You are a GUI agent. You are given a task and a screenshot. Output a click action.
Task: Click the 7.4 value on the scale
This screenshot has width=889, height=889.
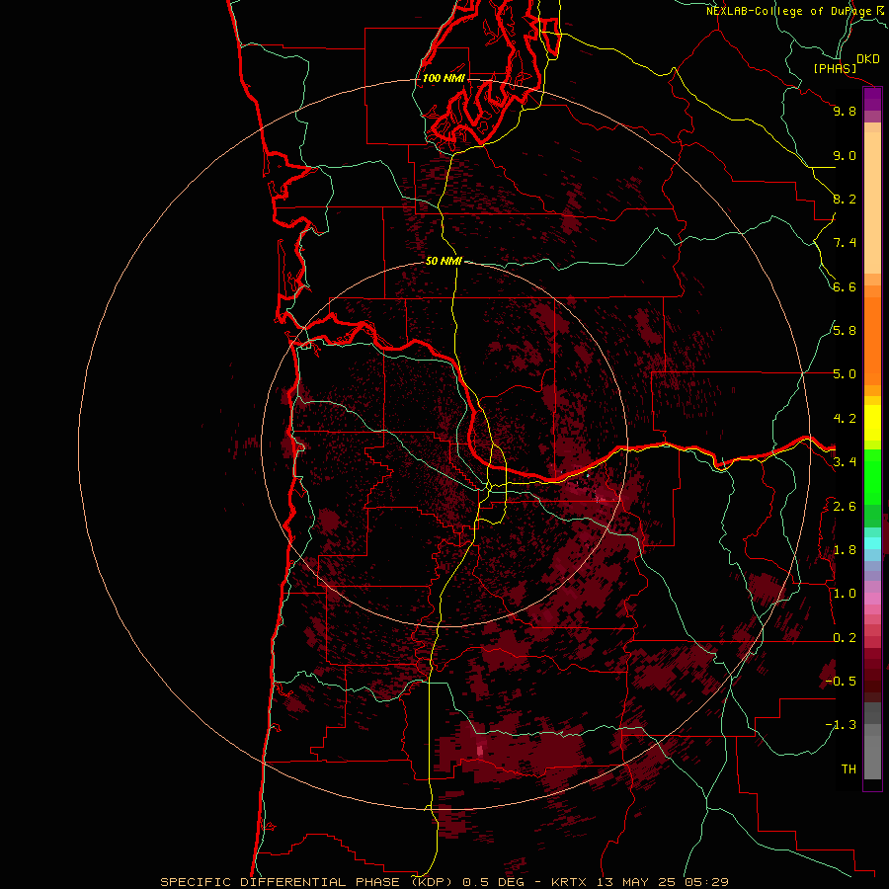pyautogui.click(x=845, y=243)
